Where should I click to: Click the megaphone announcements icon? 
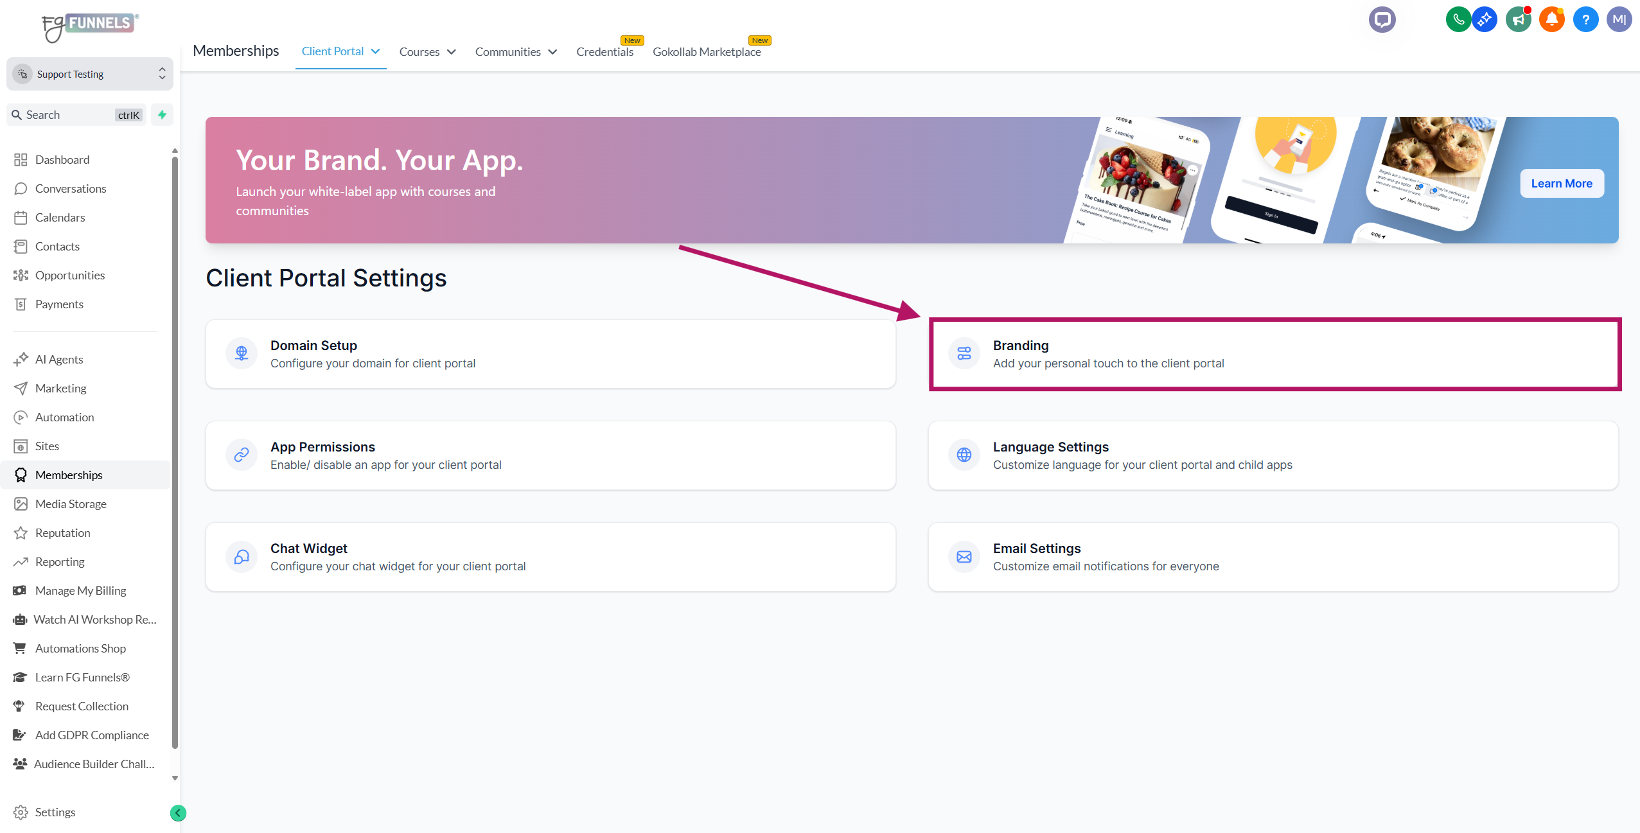click(x=1518, y=19)
